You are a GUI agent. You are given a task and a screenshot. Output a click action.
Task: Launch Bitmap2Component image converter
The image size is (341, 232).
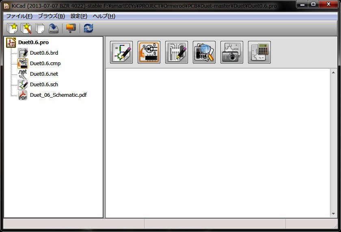[x=232, y=52]
